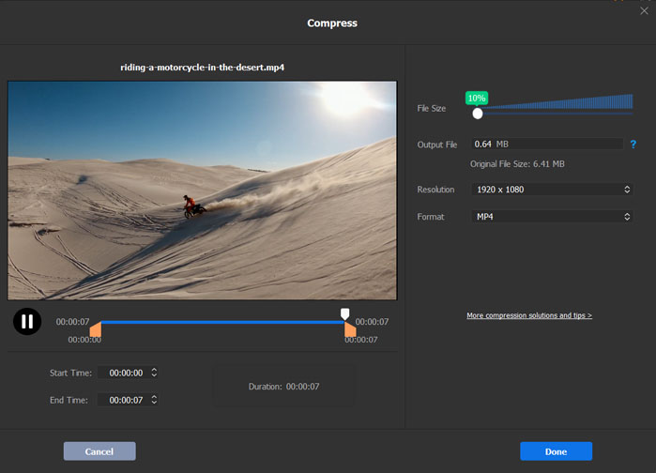Click the blue file size gradient bar
The width and height of the screenshot is (656, 473).
point(557,102)
